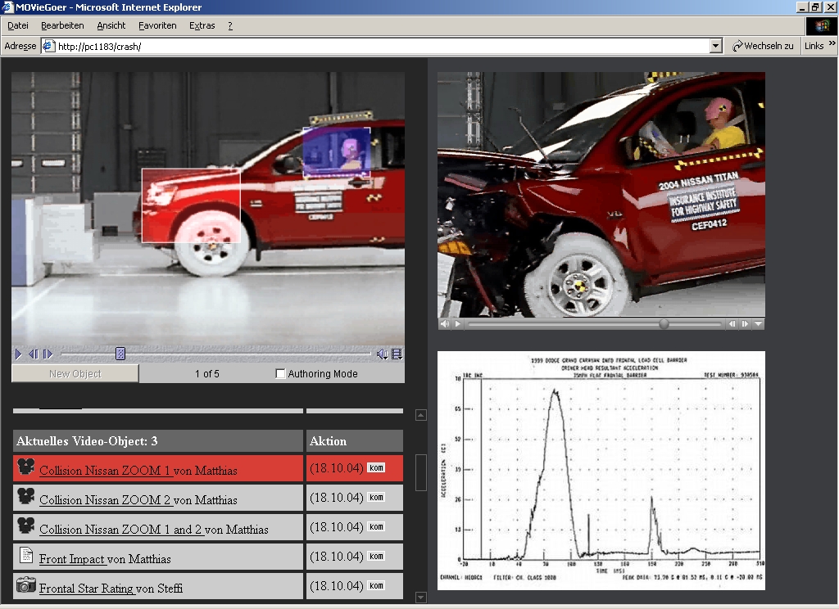The image size is (839, 609).
Task: Step forward in the right video player
Action: click(745, 324)
